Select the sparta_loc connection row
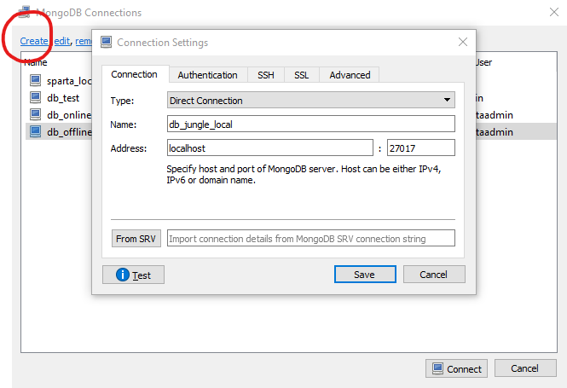Viewport: 567px width, 388px height. pos(59,80)
